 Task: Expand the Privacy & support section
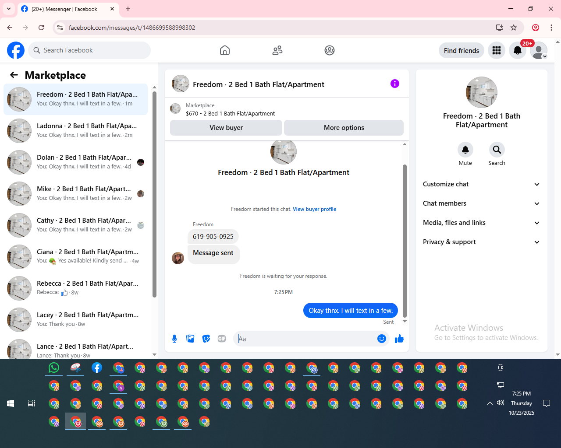[481, 242]
